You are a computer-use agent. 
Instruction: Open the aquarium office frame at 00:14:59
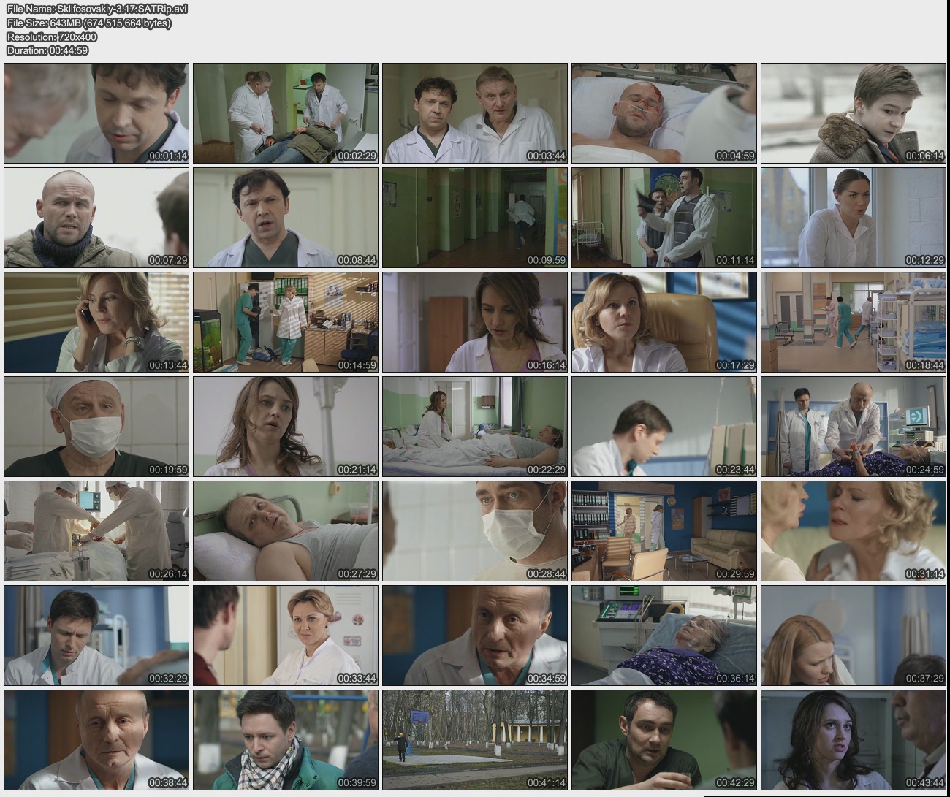[x=286, y=322]
